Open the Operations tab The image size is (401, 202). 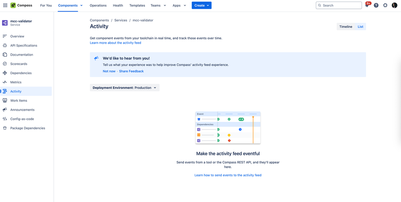pyautogui.click(x=98, y=6)
